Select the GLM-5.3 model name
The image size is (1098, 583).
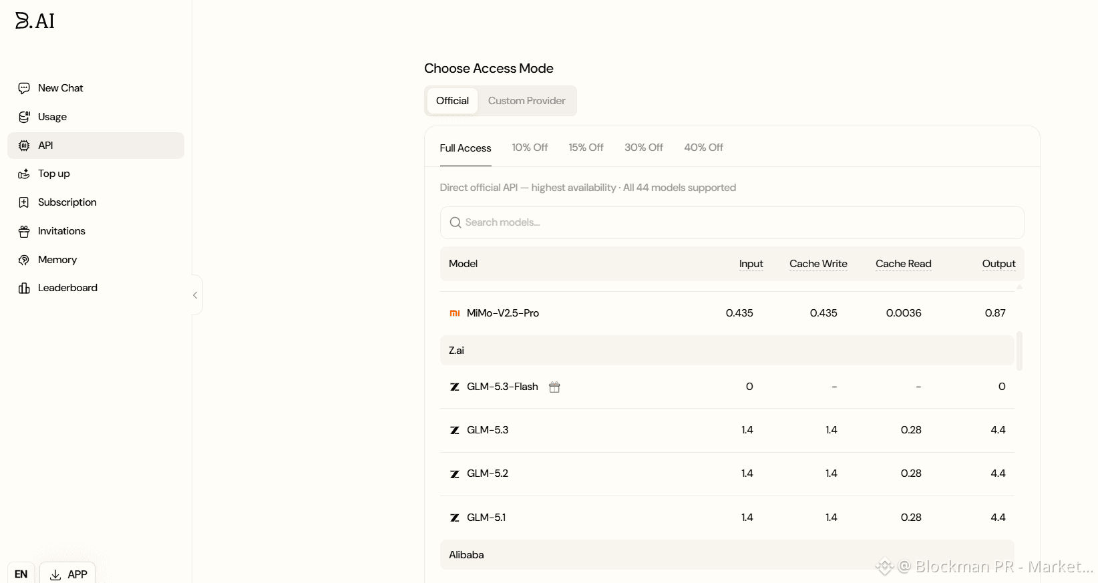coord(488,430)
